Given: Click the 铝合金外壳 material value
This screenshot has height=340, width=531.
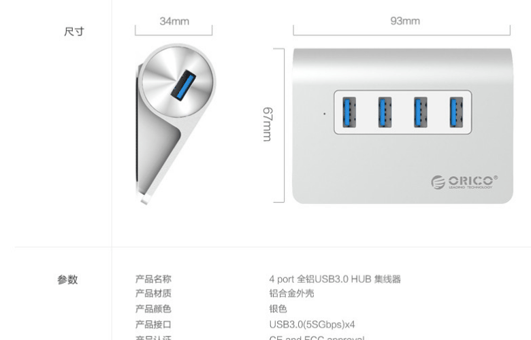Looking at the screenshot, I should click(x=291, y=293).
